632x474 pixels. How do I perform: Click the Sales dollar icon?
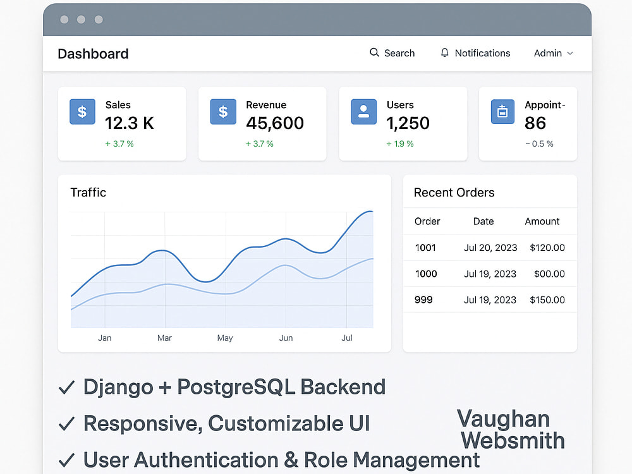click(x=82, y=112)
